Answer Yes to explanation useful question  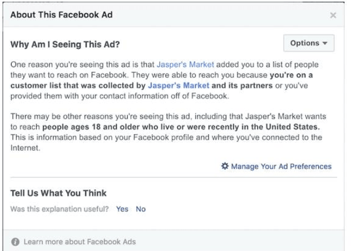point(122,209)
